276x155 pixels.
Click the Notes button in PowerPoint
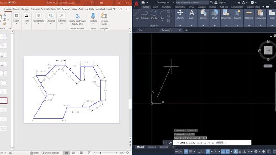click(34, 153)
